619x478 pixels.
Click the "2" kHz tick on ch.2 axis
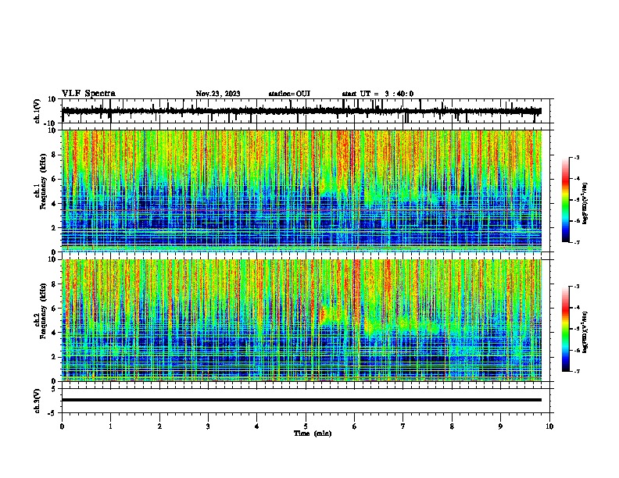[54, 357]
